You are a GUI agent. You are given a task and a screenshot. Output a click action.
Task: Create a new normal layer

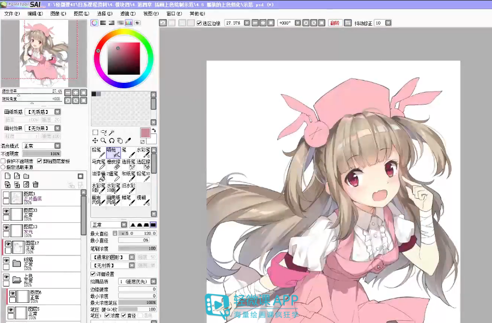coord(8,176)
